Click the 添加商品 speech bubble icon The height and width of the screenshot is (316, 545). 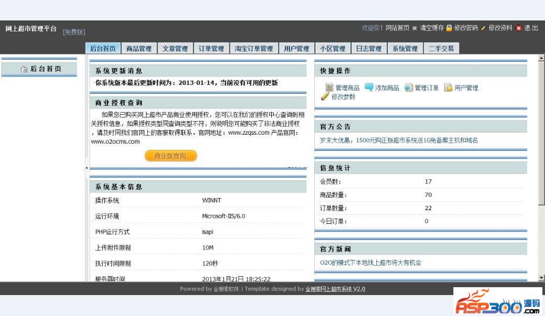pos(369,87)
